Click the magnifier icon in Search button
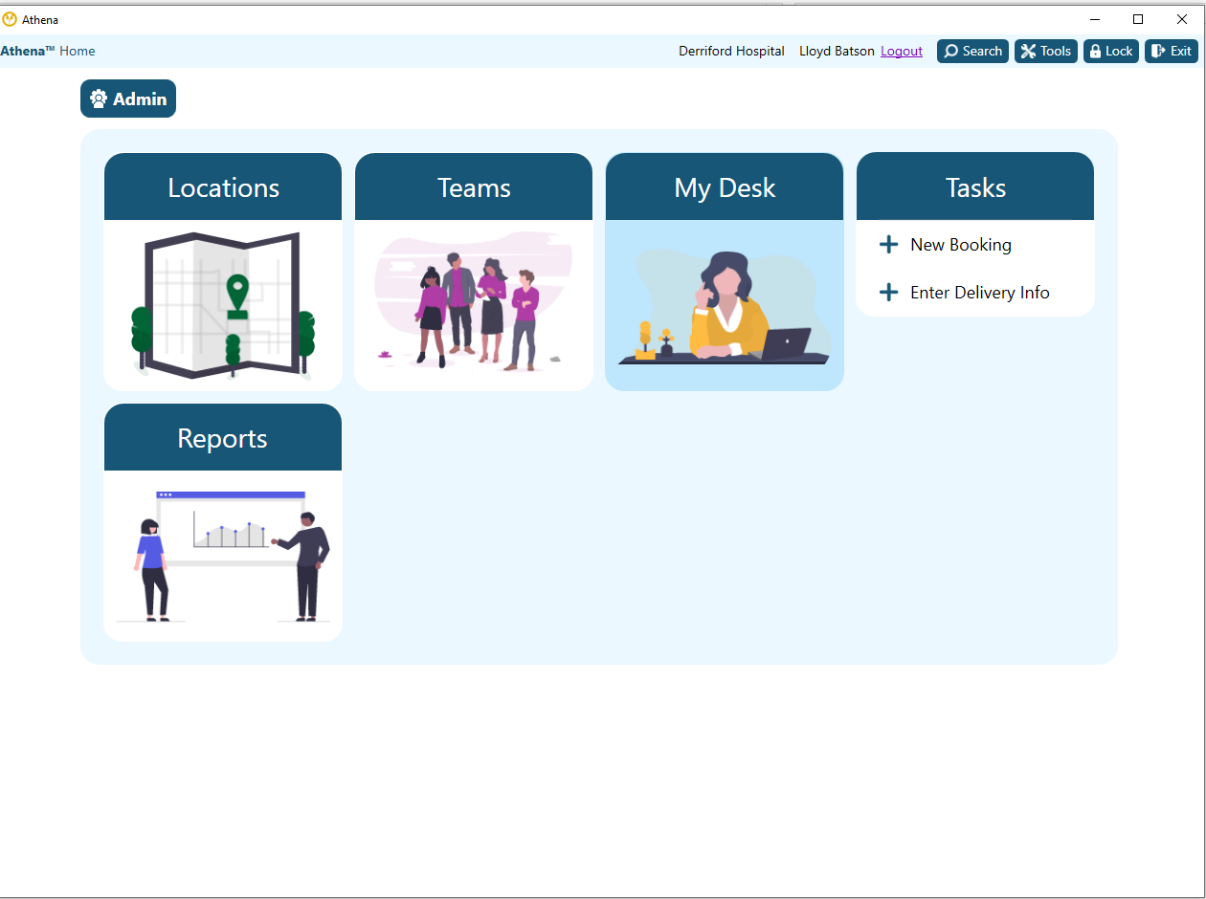This screenshot has width=1206, height=899. [951, 52]
